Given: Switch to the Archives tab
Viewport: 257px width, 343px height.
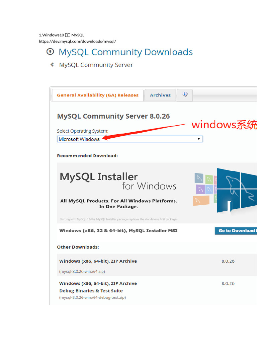Looking at the screenshot, I should click(x=160, y=95).
